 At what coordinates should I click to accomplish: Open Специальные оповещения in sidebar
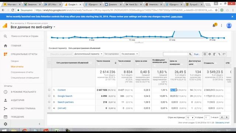(25, 78)
